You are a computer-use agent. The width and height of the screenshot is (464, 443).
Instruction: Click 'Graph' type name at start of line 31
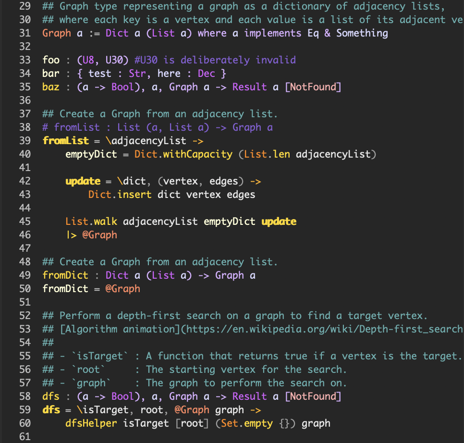(57, 33)
